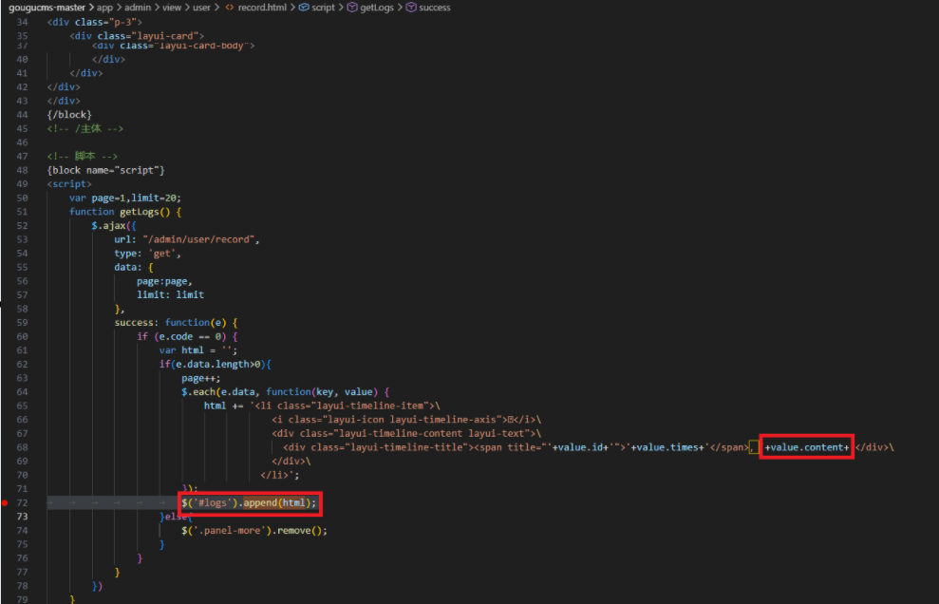Click the record.html file icon in breadcrumb
Screen dimensions: 939x604
click(x=229, y=8)
